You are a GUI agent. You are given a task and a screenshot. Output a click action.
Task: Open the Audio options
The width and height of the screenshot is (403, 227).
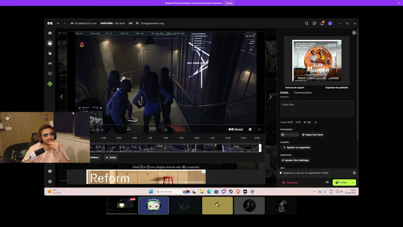111,157
